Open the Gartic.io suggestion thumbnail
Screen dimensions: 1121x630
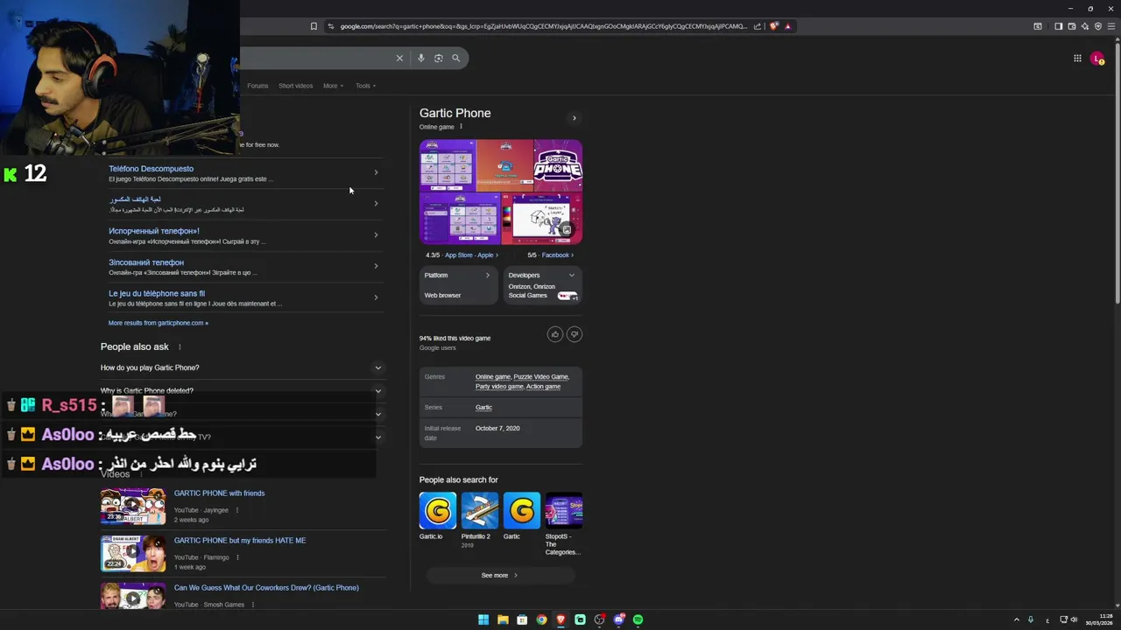click(438, 511)
